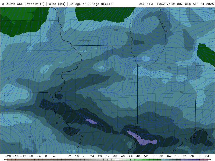Viewport: 215px width, 161px height.
Task: Click the 44 value on the color scale
Action: [131, 156]
